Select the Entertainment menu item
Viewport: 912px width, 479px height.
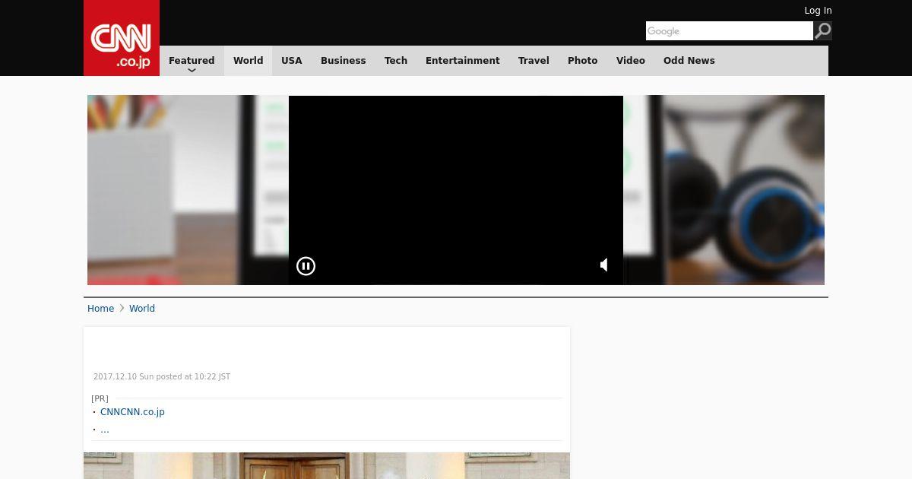[463, 61]
